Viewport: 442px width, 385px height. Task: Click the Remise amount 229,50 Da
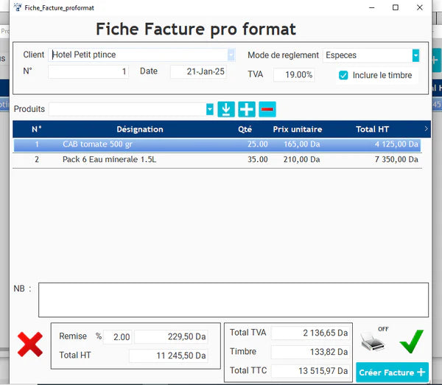click(172, 337)
